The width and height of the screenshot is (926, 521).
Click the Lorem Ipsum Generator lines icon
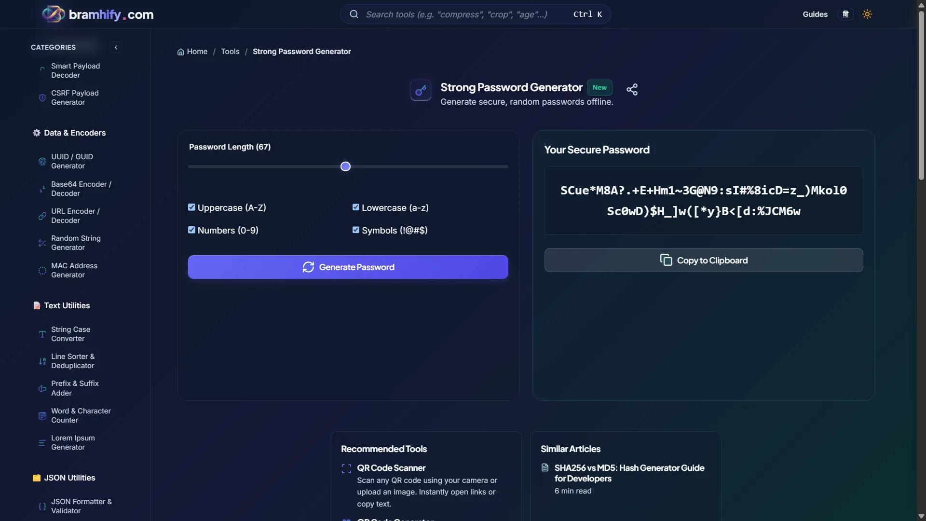[x=42, y=443]
